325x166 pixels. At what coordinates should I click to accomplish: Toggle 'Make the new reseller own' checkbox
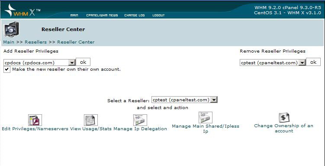pos(7,69)
